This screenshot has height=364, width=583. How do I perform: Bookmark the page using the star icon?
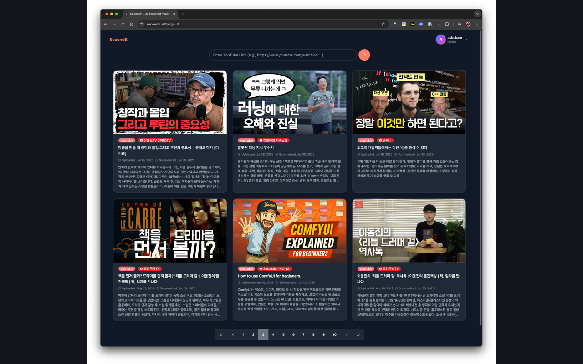pos(383,24)
